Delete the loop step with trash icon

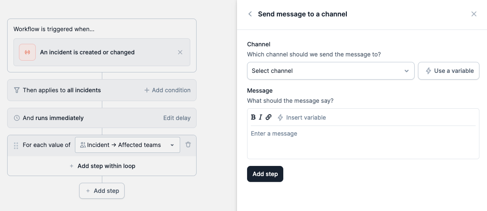tap(188, 144)
